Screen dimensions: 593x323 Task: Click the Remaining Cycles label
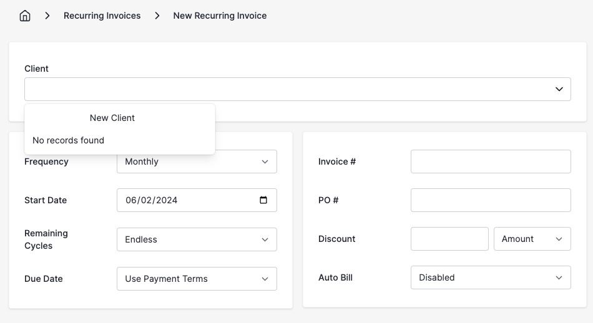pyautogui.click(x=46, y=239)
